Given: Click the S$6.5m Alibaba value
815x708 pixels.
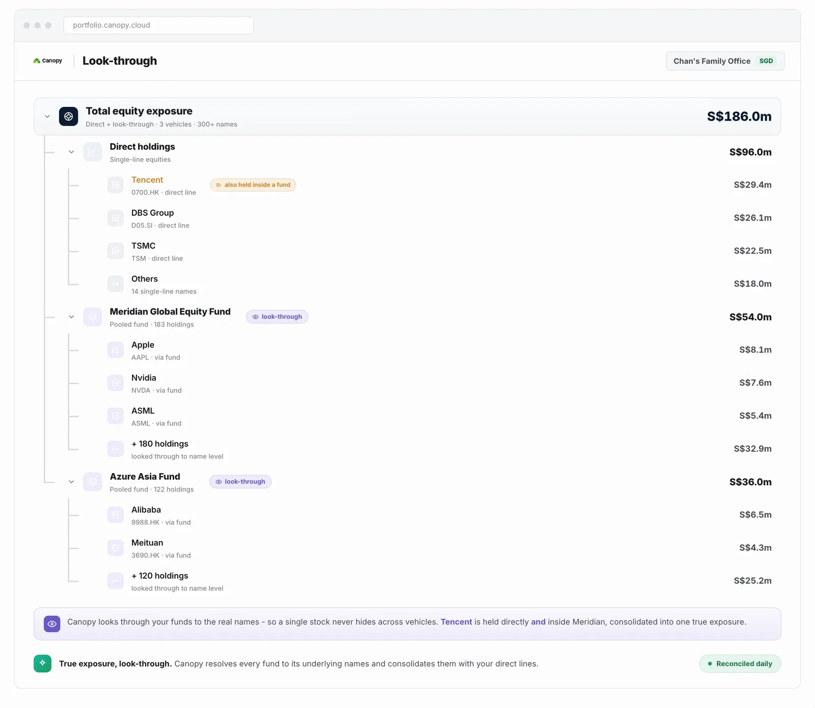Looking at the screenshot, I should [x=755, y=515].
